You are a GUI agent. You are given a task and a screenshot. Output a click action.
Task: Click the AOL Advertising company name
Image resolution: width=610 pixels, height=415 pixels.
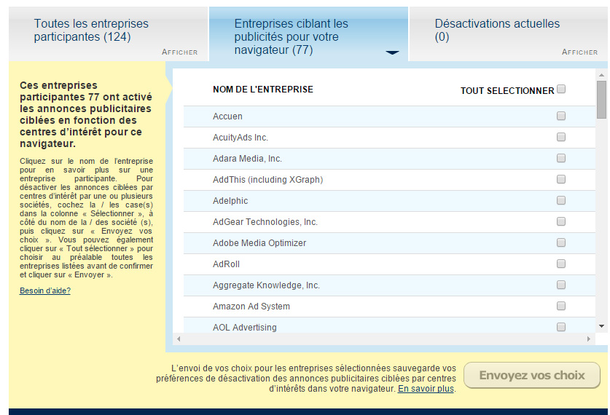point(245,327)
